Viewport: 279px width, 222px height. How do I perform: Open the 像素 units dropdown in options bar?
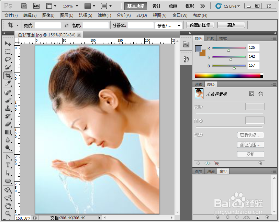click(x=168, y=25)
